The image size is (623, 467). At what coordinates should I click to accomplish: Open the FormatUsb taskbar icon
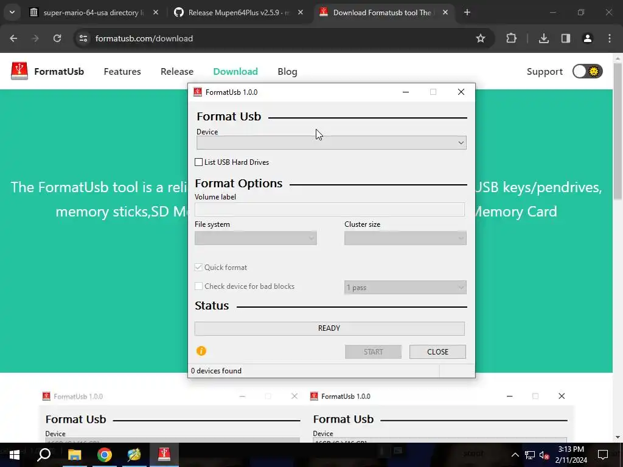(164, 454)
